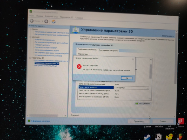Open the back history dropdown arrow
187x140 pixels.
click(x=42, y=21)
